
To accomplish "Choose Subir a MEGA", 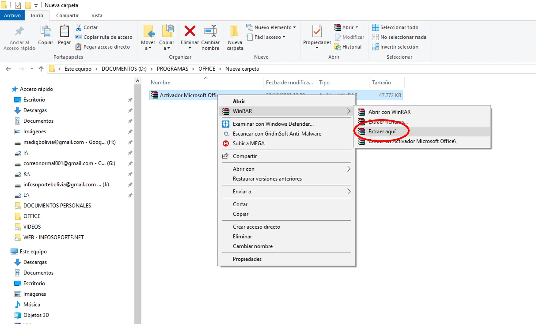I will pos(286,143).
